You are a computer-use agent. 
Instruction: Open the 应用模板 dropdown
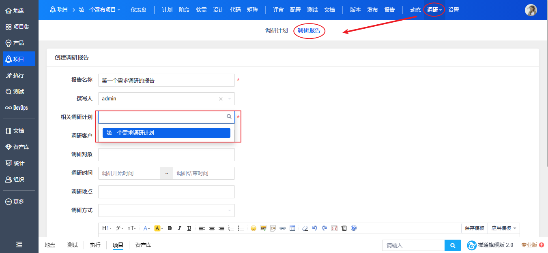tap(504, 228)
